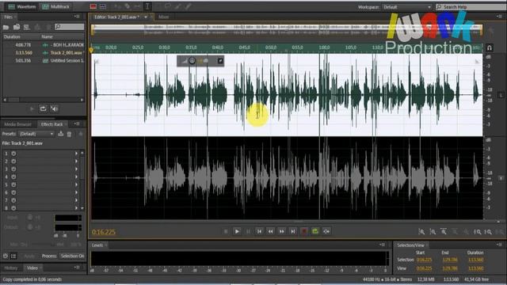507x285 pixels.
Task: Switch to Multitrack view
Action: [x=56, y=6]
